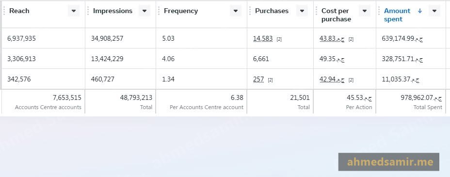
Task: Grab the Cost per purchase drag handle
Action: tap(317, 11)
